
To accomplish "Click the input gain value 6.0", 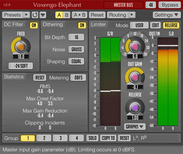I will 135,56.
